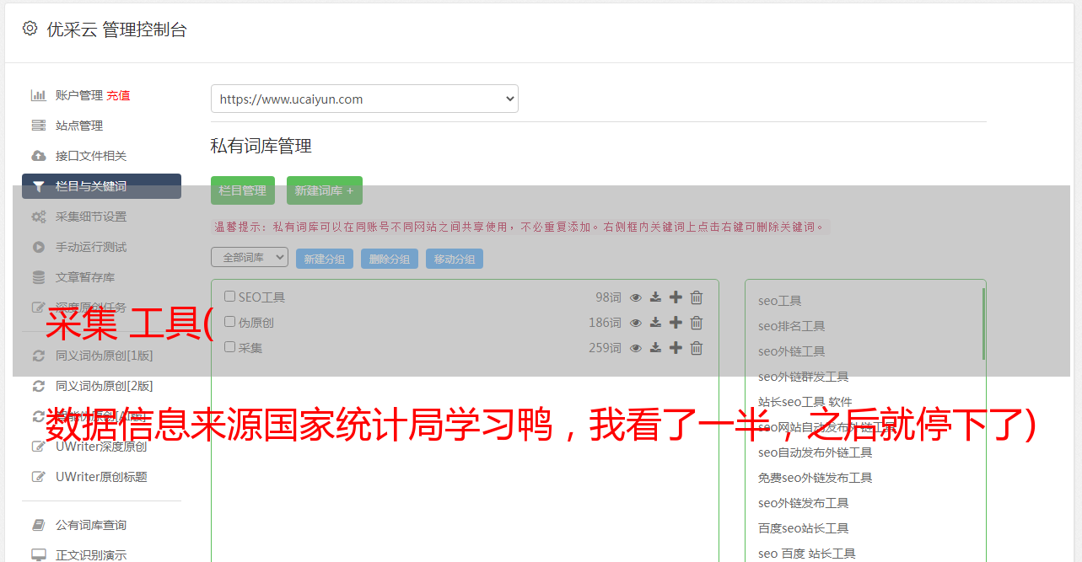Select keyword 百度seo站长工具
The width and height of the screenshot is (1082, 562).
pyautogui.click(x=803, y=528)
